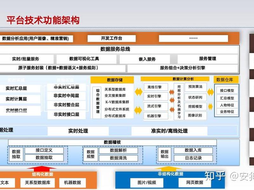Screen dimensions: 254x190
Task: Click the title 平台技术功能架构
Action: [43, 20]
